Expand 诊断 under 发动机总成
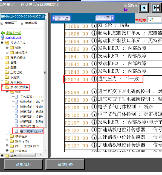 click(x=7, y=48)
